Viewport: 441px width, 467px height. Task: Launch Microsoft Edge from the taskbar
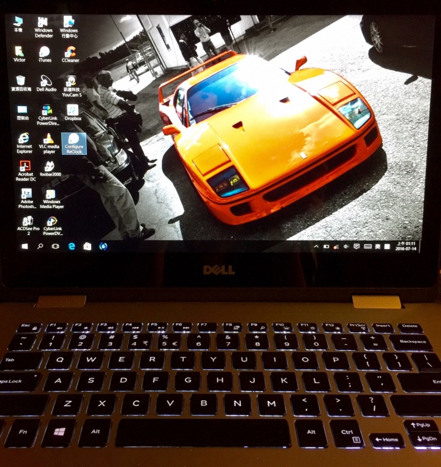coord(72,246)
